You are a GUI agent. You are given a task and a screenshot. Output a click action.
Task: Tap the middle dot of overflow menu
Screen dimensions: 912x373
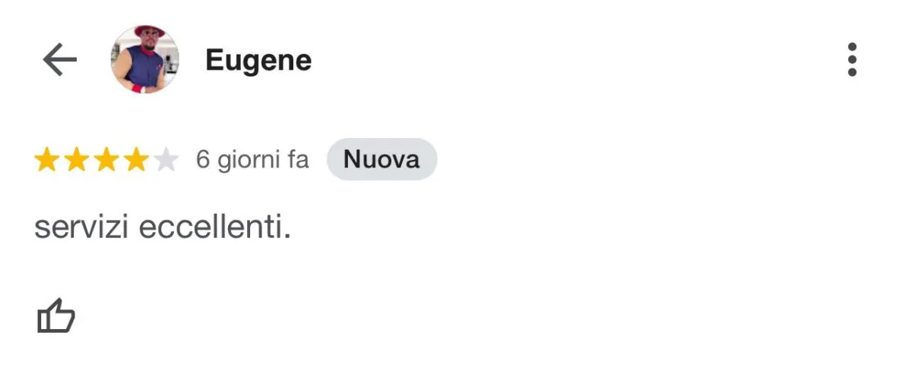(x=852, y=60)
